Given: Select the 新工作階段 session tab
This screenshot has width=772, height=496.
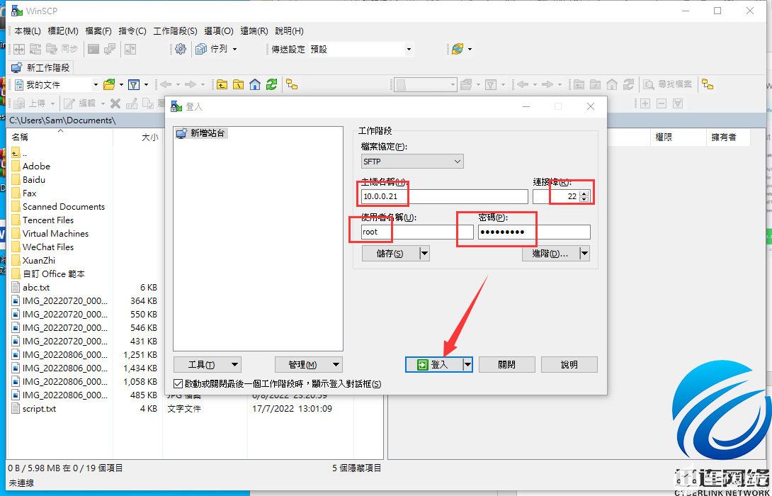Looking at the screenshot, I should [41, 67].
